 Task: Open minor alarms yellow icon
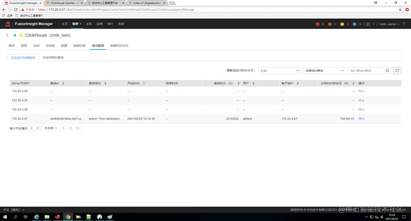coord(342,24)
